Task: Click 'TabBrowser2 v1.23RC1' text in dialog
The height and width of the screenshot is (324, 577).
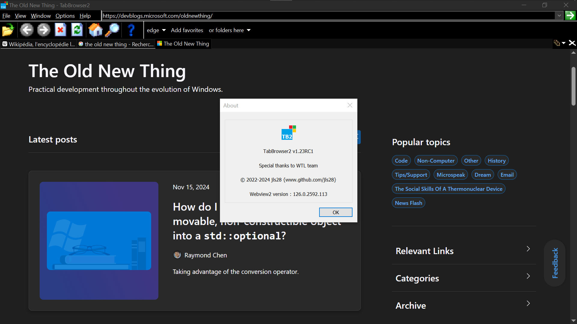Action: point(288,151)
